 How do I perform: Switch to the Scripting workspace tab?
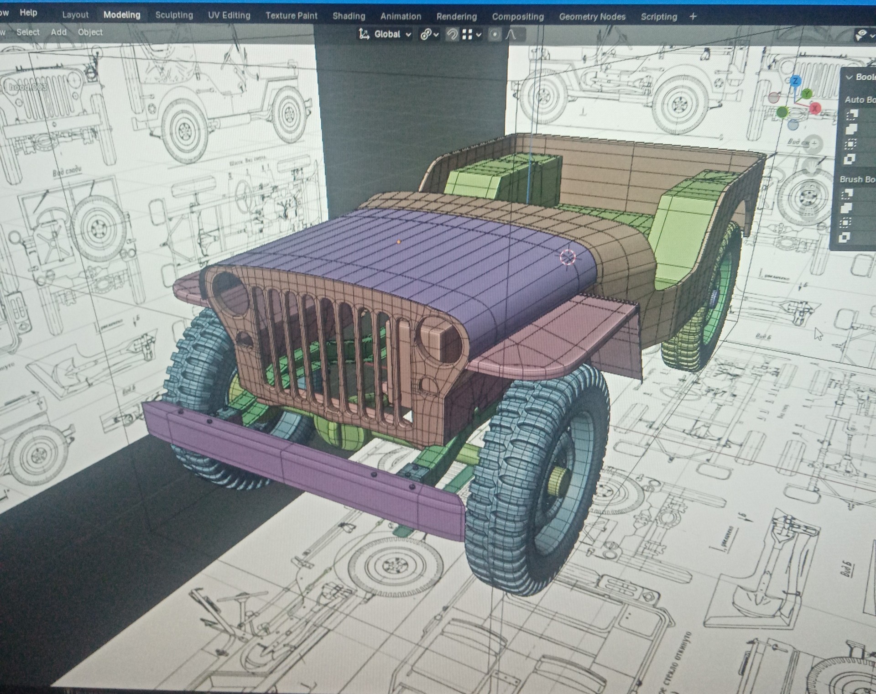pyautogui.click(x=659, y=17)
